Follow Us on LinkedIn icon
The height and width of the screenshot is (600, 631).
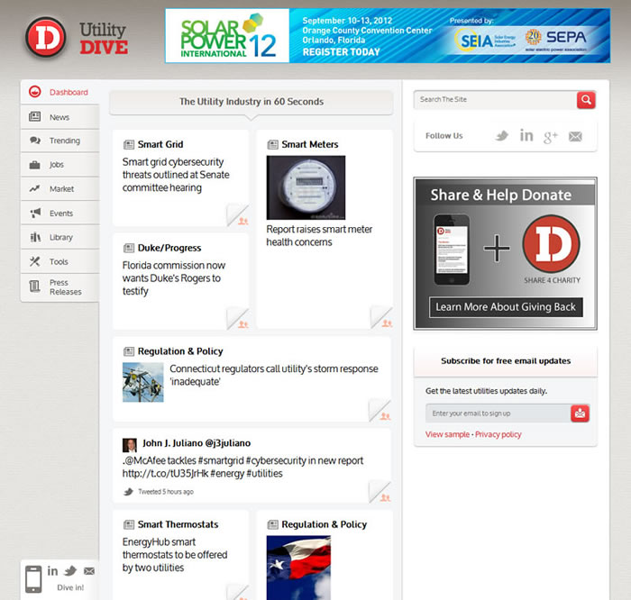pyautogui.click(x=526, y=135)
